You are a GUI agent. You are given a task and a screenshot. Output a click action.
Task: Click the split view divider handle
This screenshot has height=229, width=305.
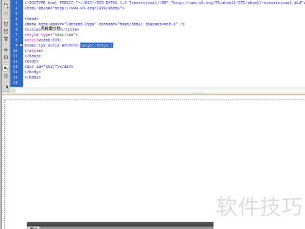(x=199, y=93)
